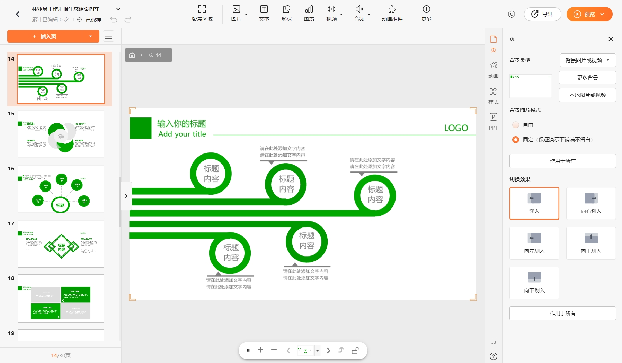
Task: Select slide 15 thumbnail
Action: pyautogui.click(x=61, y=134)
